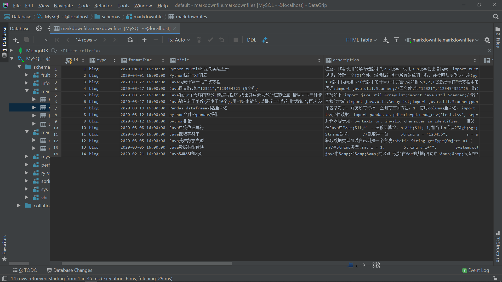
Task: Click the commit checkmark icon
Action: click(x=210, y=40)
